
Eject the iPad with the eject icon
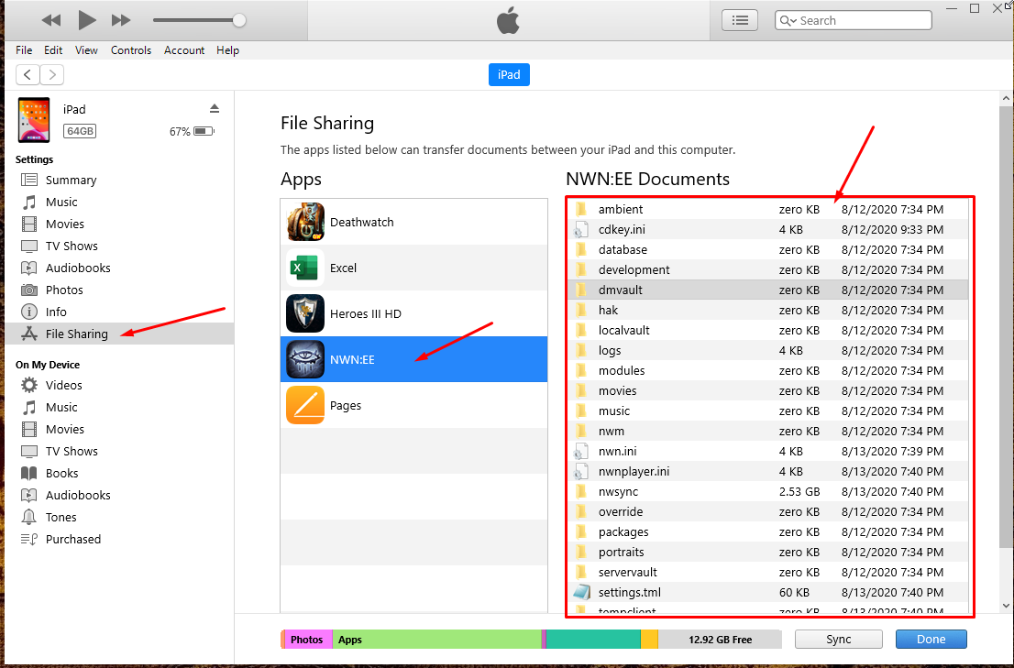tap(215, 108)
